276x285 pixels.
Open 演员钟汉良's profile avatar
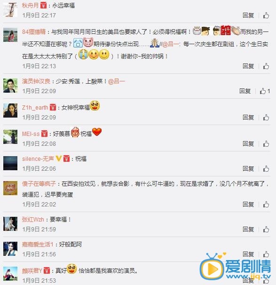click(x=10, y=86)
